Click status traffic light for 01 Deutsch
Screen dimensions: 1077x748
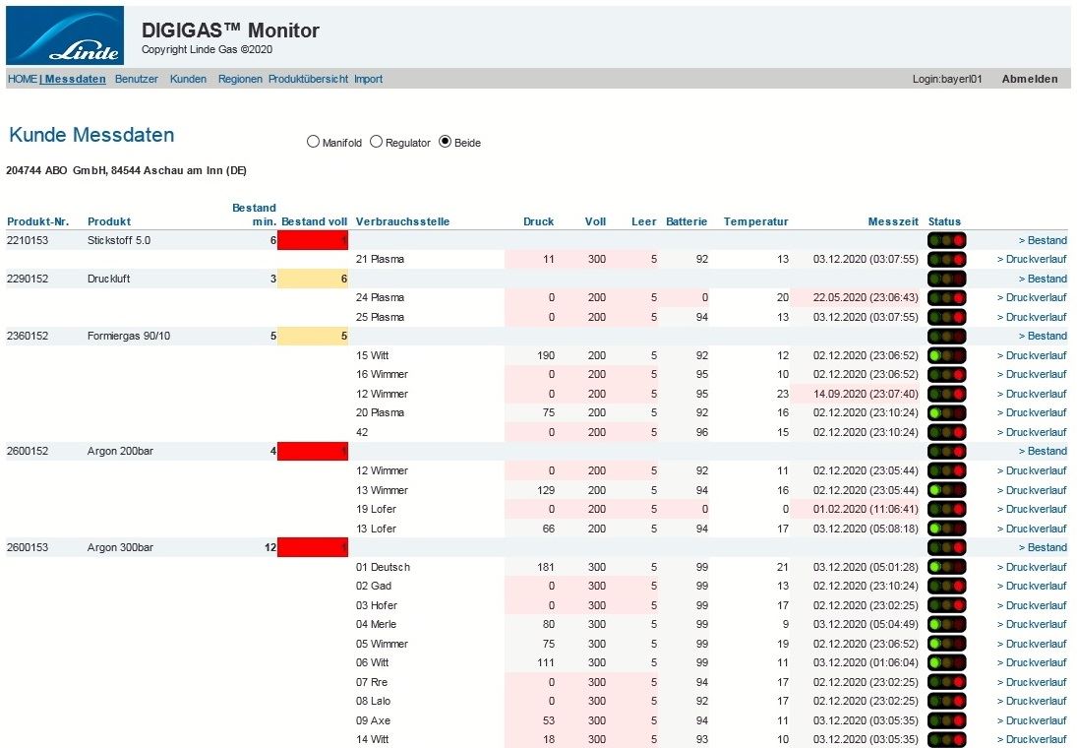click(x=946, y=567)
